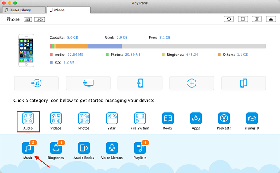Open the Audio category

click(x=28, y=121)
